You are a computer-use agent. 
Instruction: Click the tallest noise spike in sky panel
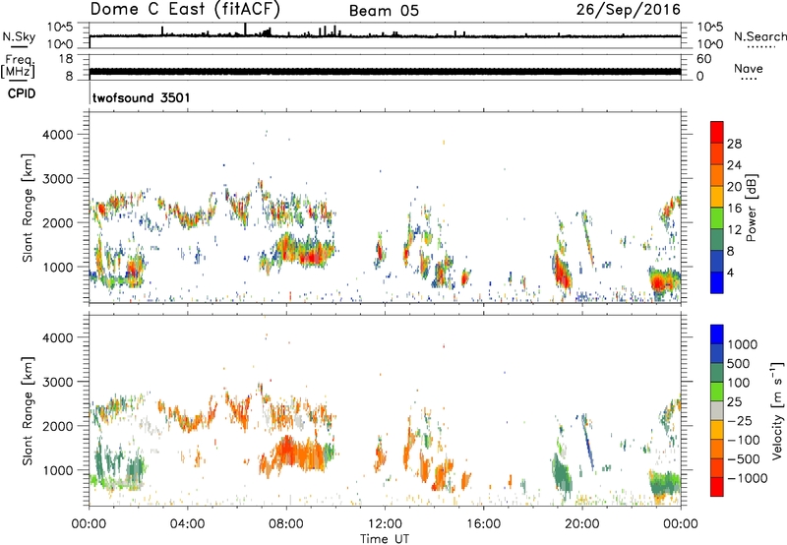pos(245,30)
